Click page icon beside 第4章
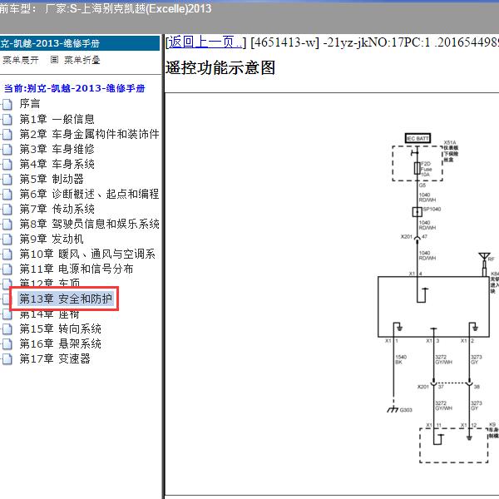 coord(7,164)
